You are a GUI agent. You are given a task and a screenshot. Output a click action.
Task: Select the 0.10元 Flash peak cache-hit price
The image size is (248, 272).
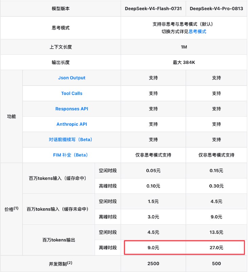[153, 186]
